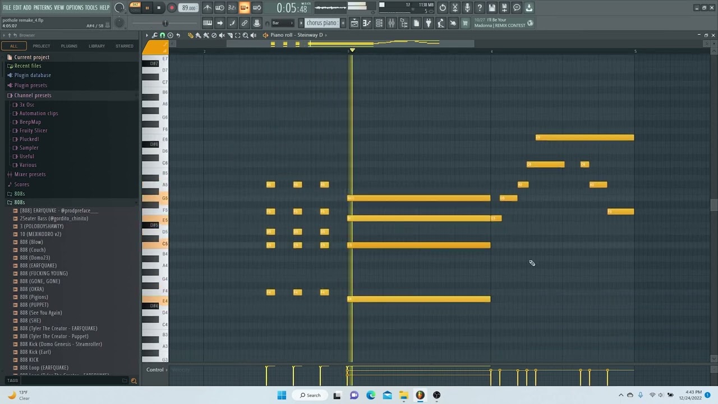The height and width of the screenshot is (404, 718).
Task: Open piano roll wrench tools menu
Action: coord(154,35)
